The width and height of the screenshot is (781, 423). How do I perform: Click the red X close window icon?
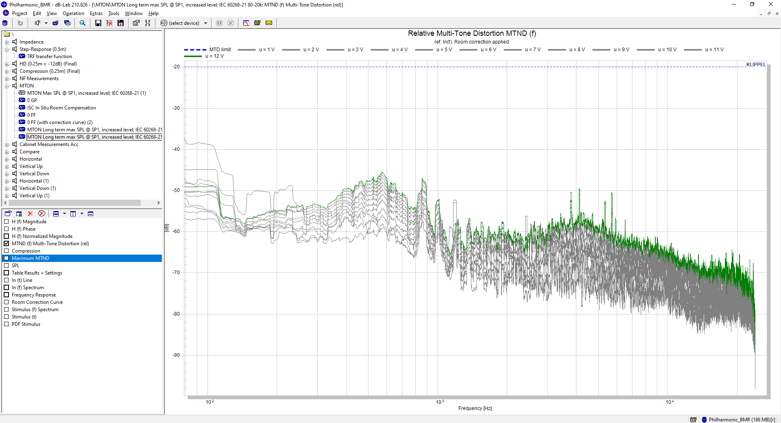(30, 214)
